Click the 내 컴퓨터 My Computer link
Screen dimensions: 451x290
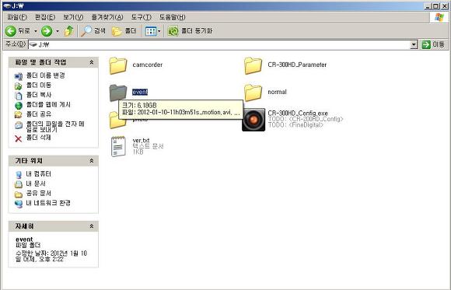point(39,174)
